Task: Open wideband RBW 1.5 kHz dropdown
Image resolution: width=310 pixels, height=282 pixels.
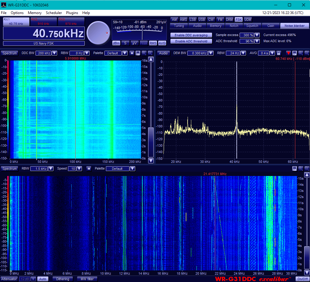Action: tap(51, 169)
